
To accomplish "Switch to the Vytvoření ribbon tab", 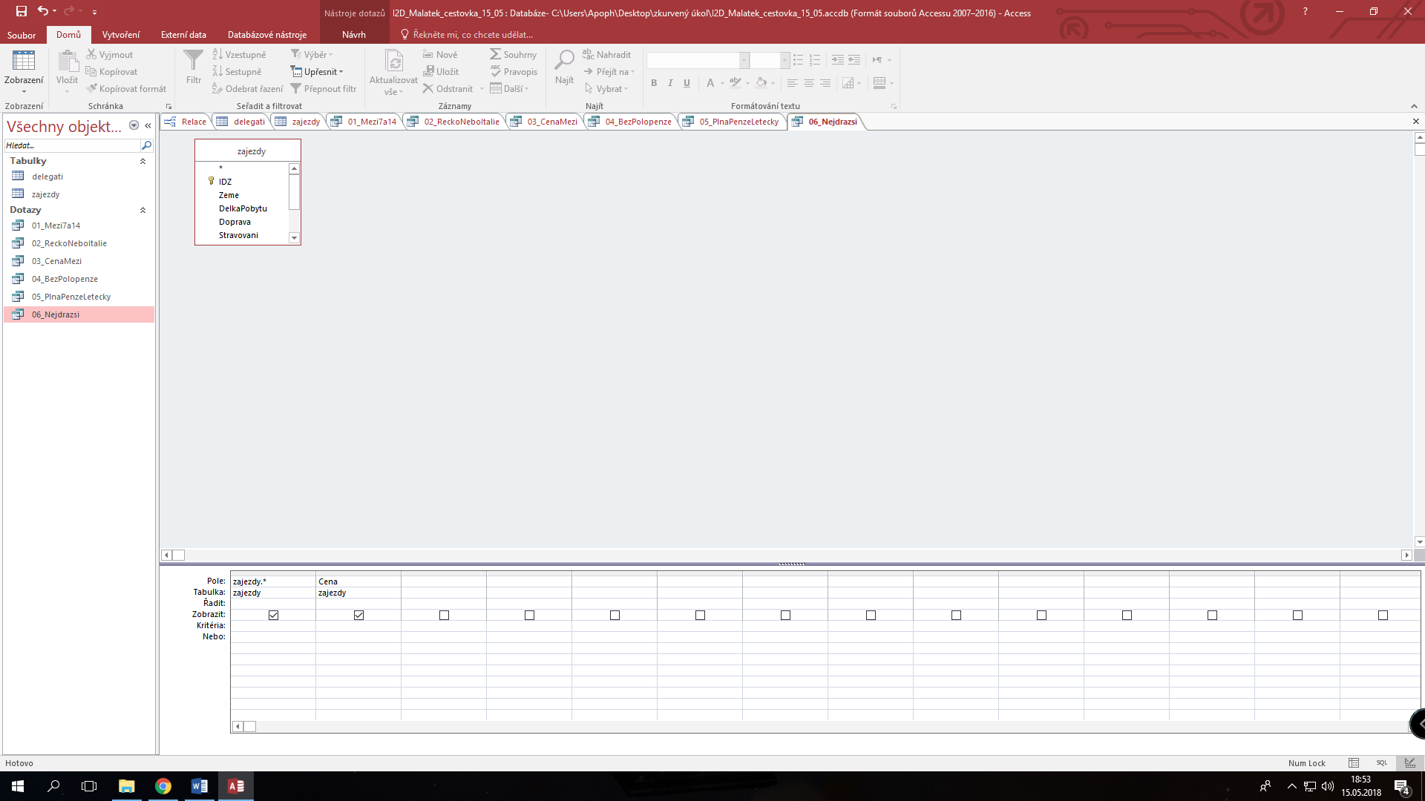I will [x=120, y=35].
